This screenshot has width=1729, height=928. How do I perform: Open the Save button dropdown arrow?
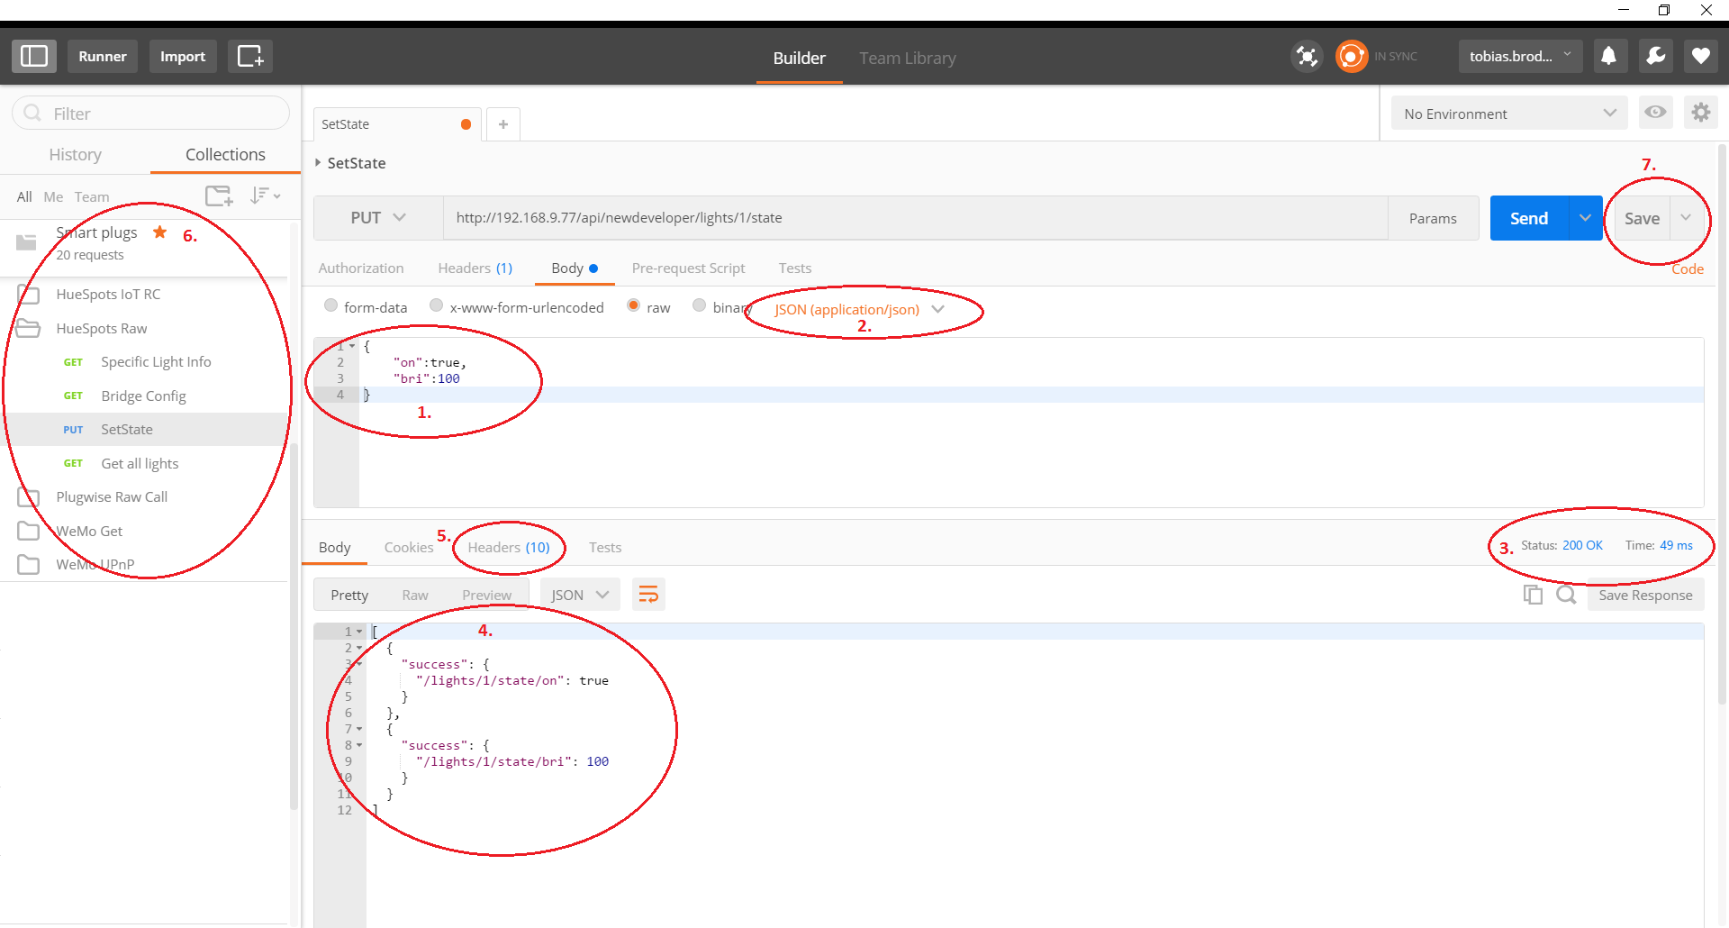1685,218
